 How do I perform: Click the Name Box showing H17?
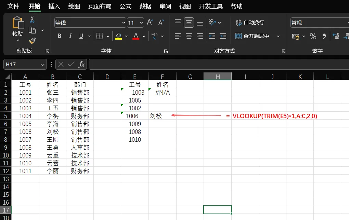25,65
